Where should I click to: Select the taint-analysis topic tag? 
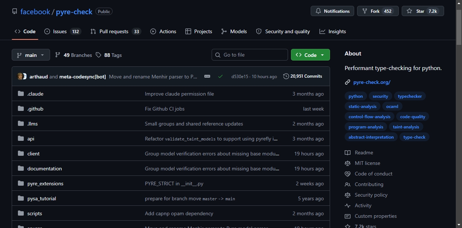(x=406, y=127)
